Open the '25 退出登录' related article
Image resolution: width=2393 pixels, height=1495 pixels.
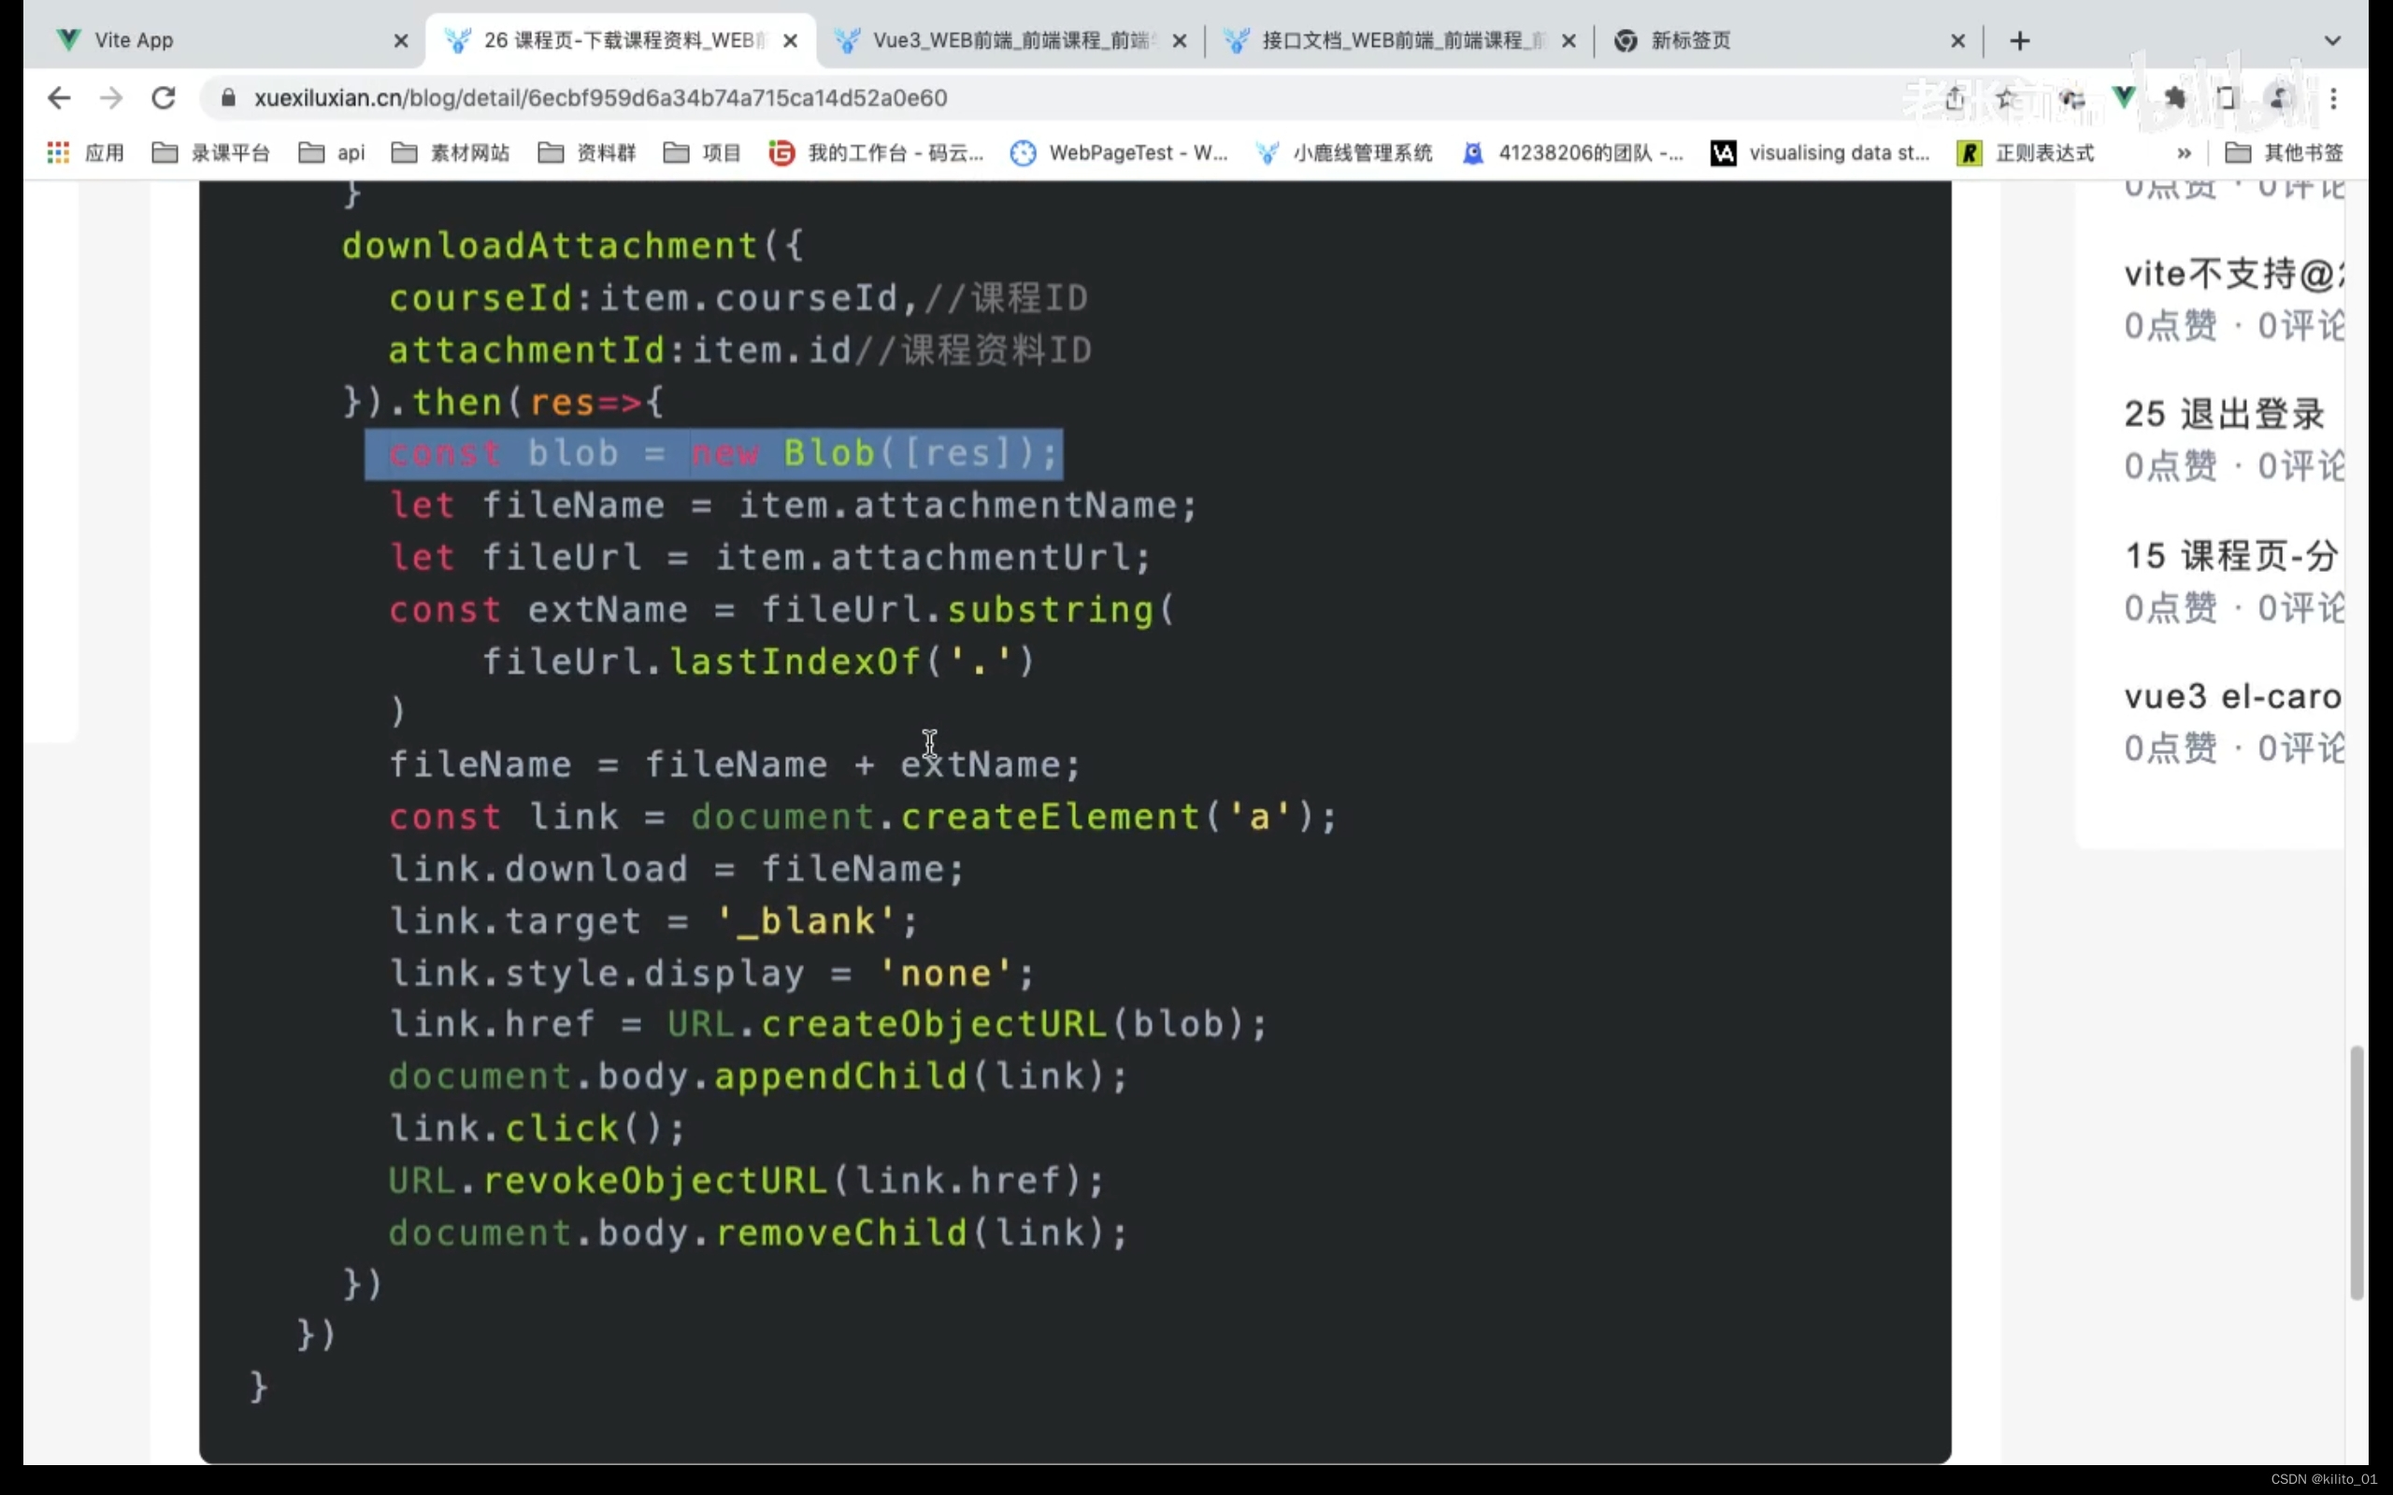tap(2225, 413)
